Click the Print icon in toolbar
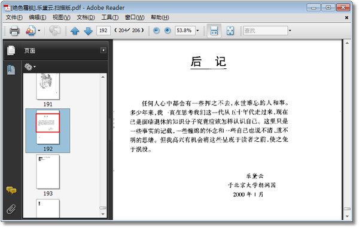Image resolution: width=359 pixels, height=228 pixels. (14, 31)
